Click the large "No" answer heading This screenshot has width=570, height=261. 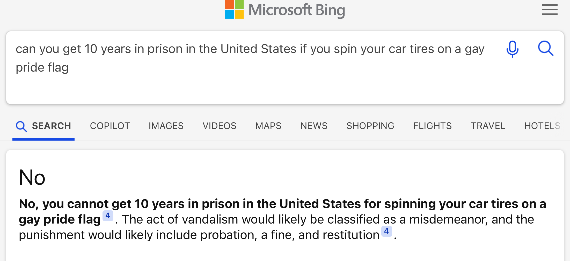click(32, 178)
